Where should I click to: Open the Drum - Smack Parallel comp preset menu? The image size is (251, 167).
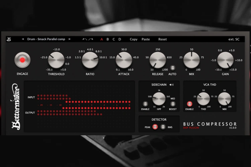[46, 39]
